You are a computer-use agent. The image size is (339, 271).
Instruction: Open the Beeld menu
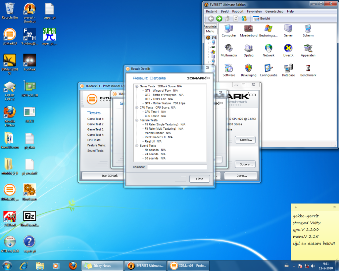tap(225, 12)
